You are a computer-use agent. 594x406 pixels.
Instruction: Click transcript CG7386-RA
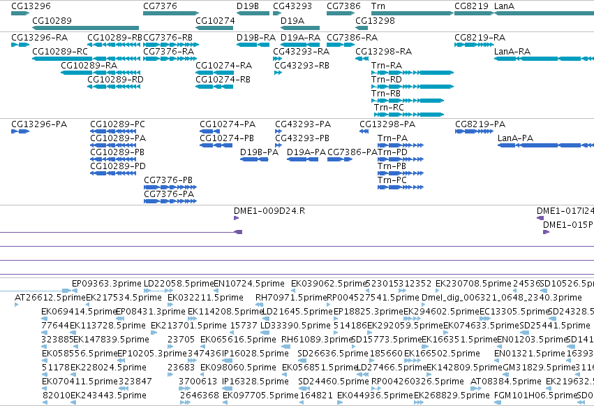point(352,38)
